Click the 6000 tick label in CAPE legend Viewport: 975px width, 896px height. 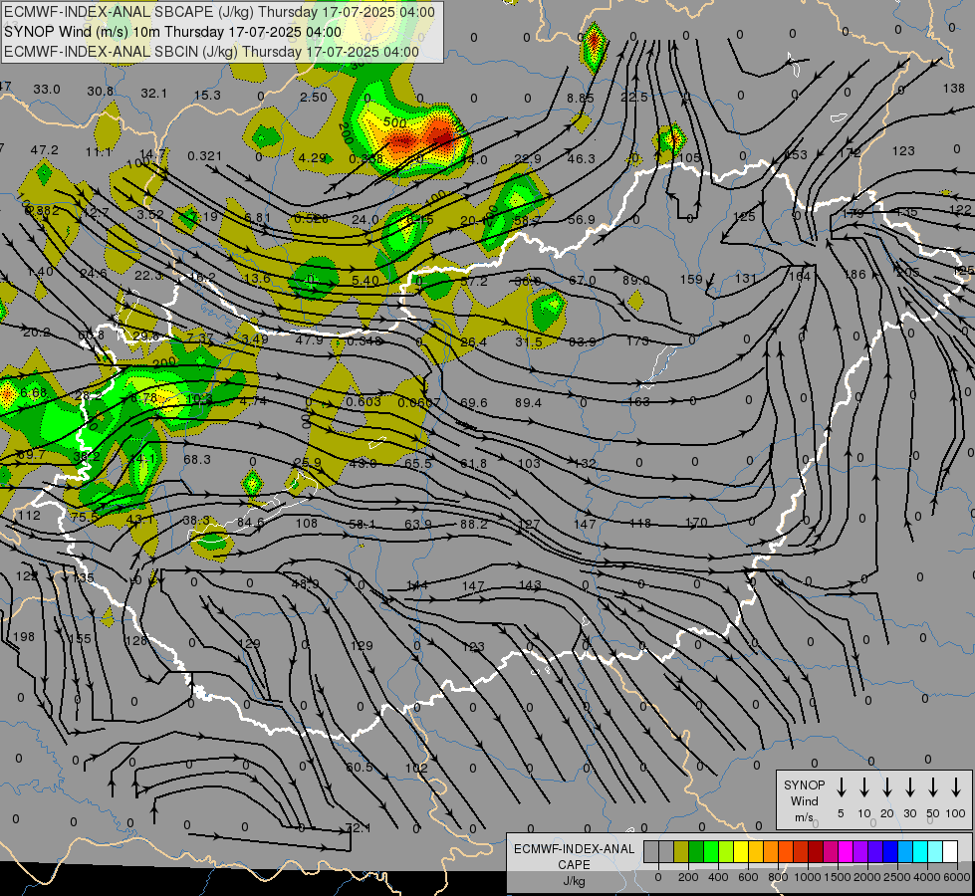pyautogui.click(x=958, y=877)
